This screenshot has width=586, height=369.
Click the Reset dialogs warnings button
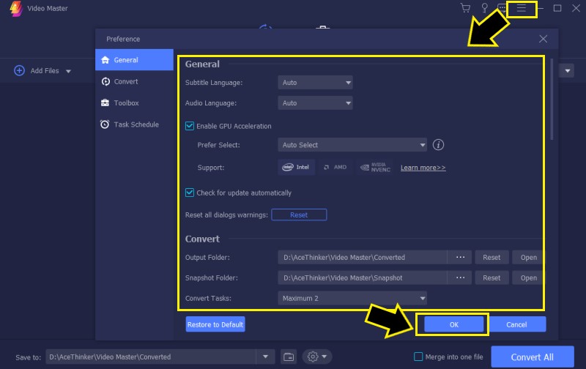(299, 215)
